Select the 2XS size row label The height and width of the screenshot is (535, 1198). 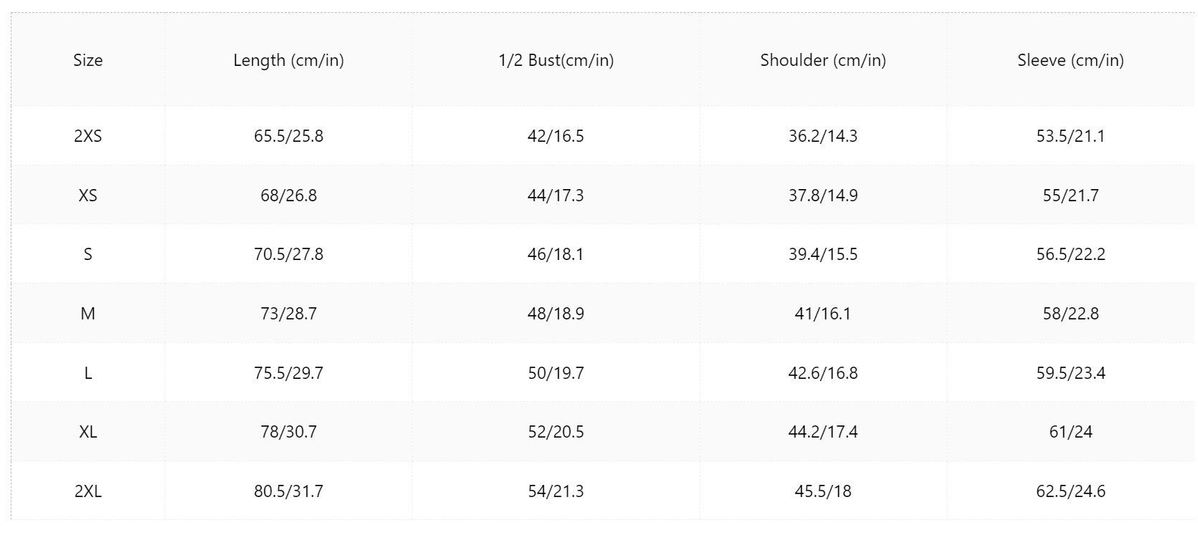click(87, 136)
